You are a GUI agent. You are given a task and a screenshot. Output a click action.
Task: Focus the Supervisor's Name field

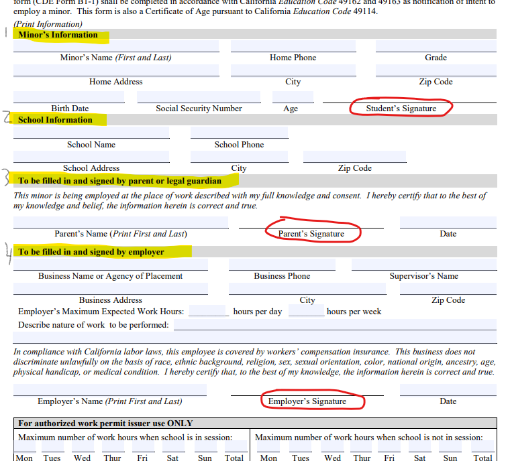(x=423, y=265)
